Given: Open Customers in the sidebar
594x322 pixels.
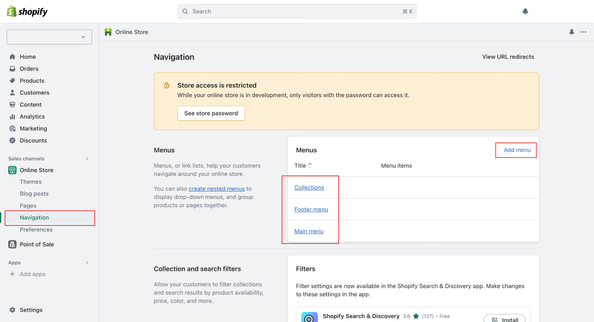Looking at the screenshot, I should coord(35,93).
